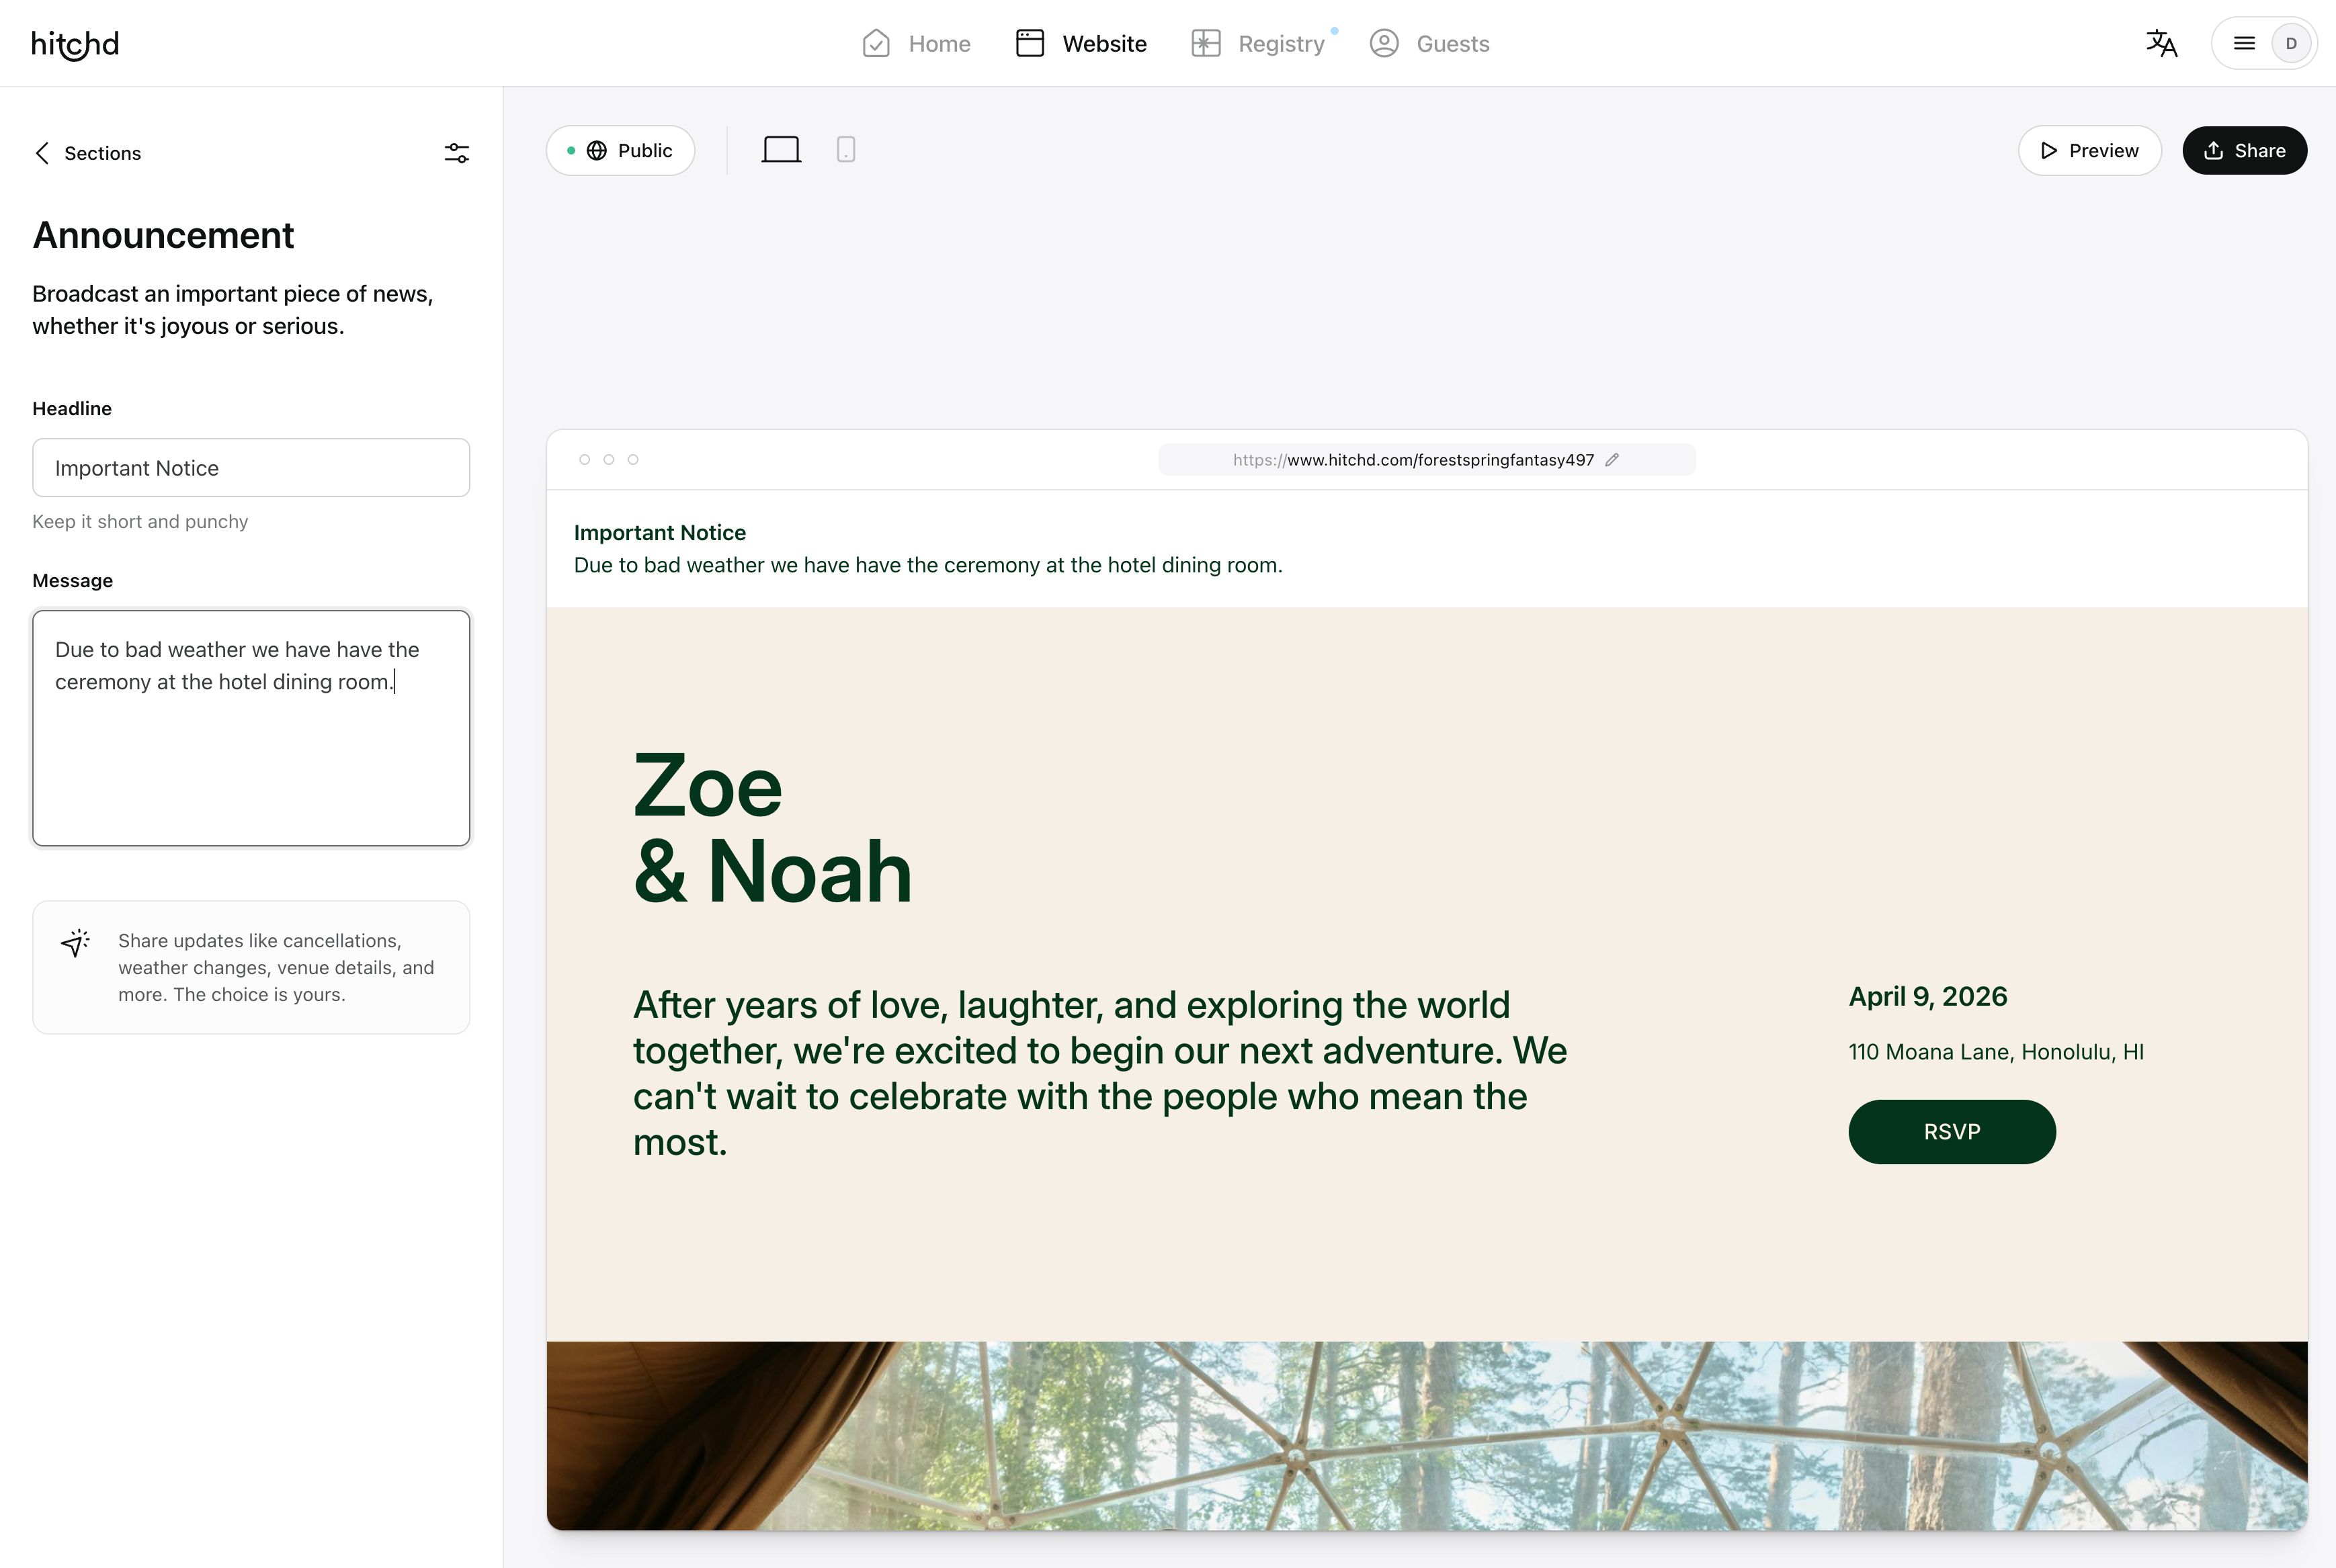Focus the Headline input field
The height and width of the screenshot is (1568, 2336).
pos(251,468)
